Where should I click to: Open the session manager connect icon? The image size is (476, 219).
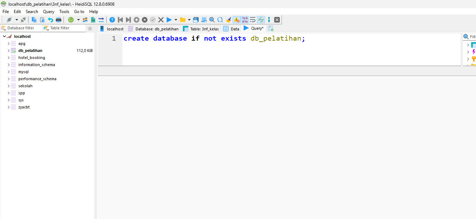[x=9, y=20]
